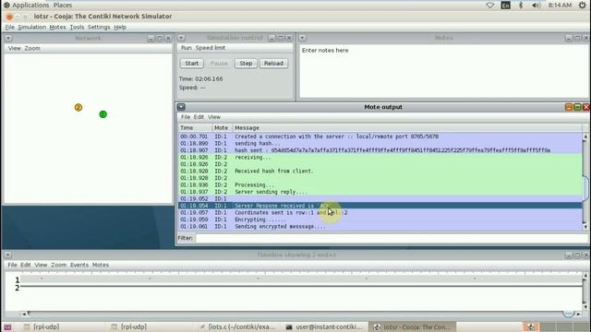Viewport: 591px width, 332px height.
Task: Open the Mote output panel dropdown icon
Action: [181, 107]
